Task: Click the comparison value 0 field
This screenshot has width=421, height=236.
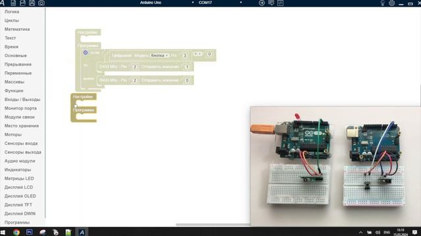Action: (209, 54)
